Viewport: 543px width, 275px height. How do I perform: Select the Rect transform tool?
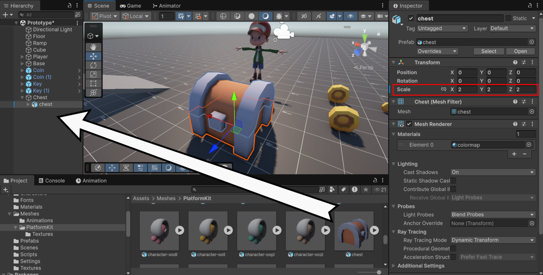pos(93,83)
